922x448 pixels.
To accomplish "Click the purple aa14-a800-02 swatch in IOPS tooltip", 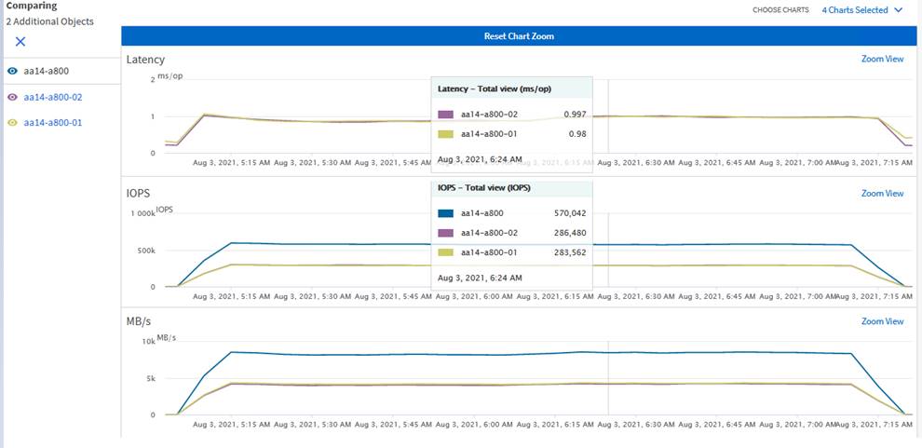I will pos(446,233).
